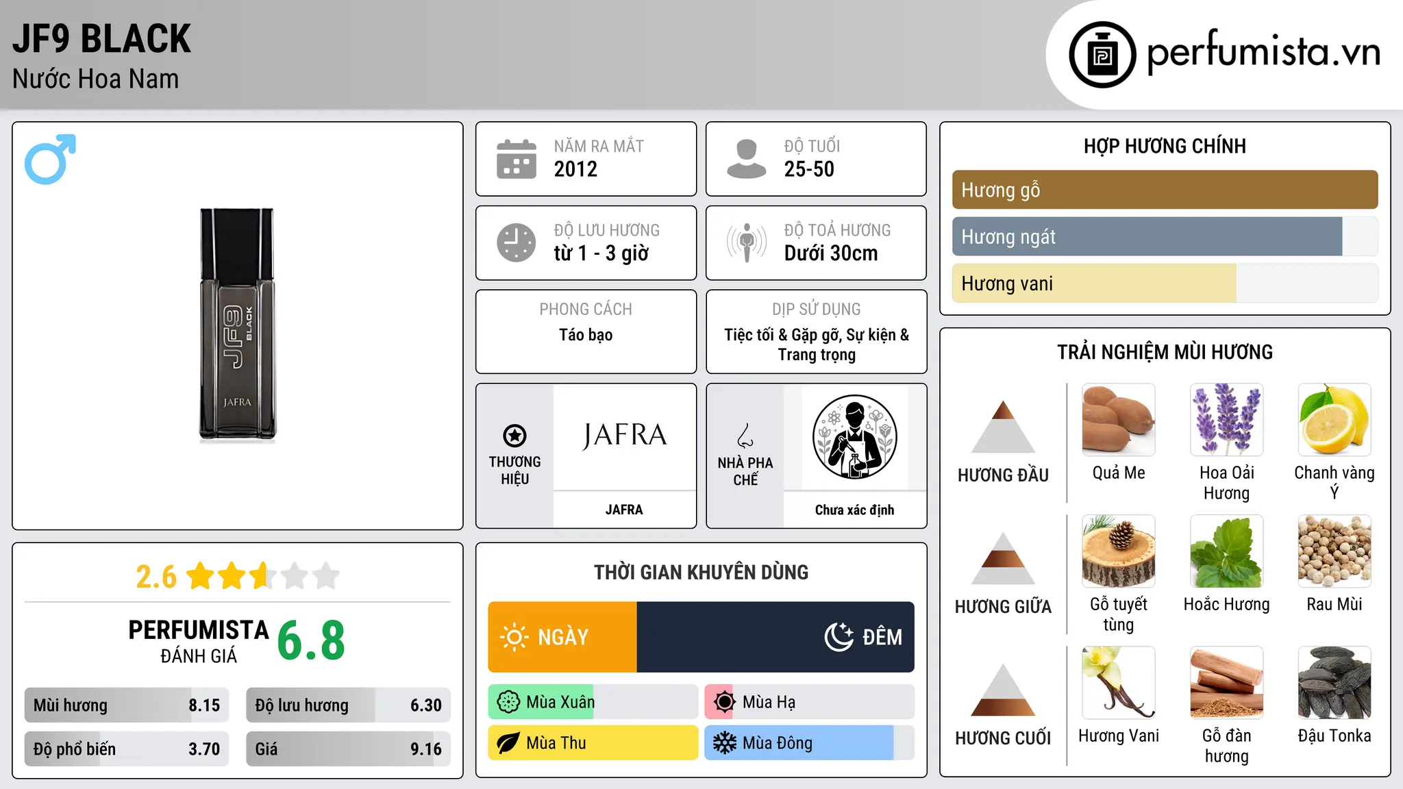The image size is (1403, 789).
Task: Select the Quả Me tamarind note image
Action: pyautogui.click(x=1119, y=420)
